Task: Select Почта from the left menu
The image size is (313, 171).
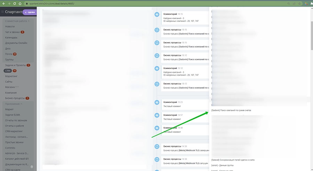Action: [8, 54]
